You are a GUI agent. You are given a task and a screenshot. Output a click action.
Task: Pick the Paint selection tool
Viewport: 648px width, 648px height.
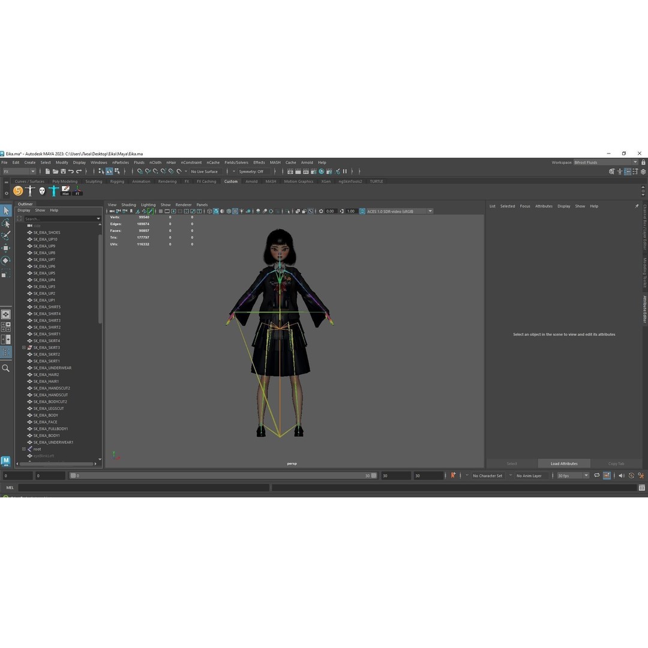[x=6, y=236]
